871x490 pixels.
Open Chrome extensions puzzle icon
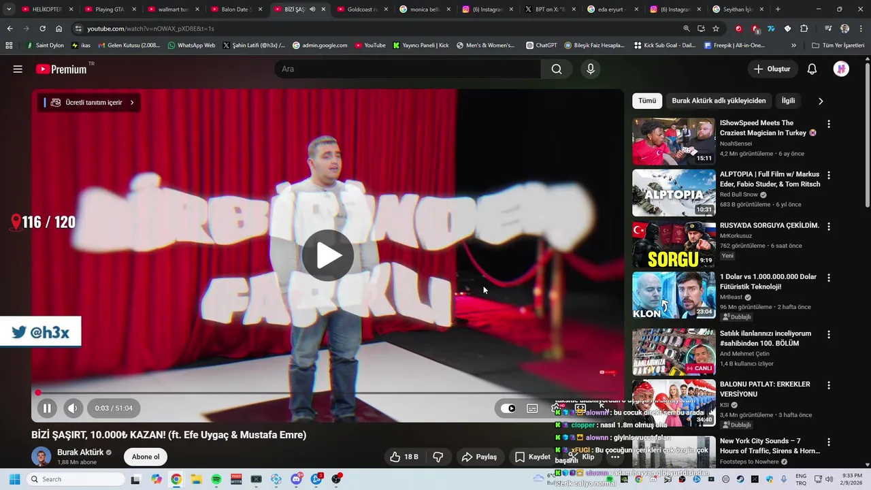click(x=804, y=29)
